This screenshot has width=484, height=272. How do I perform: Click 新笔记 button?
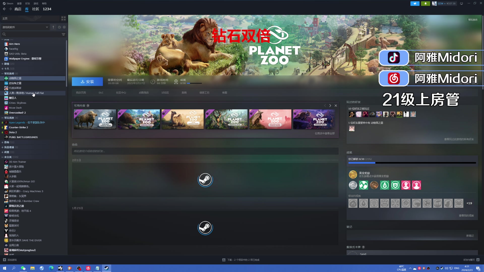470,236
